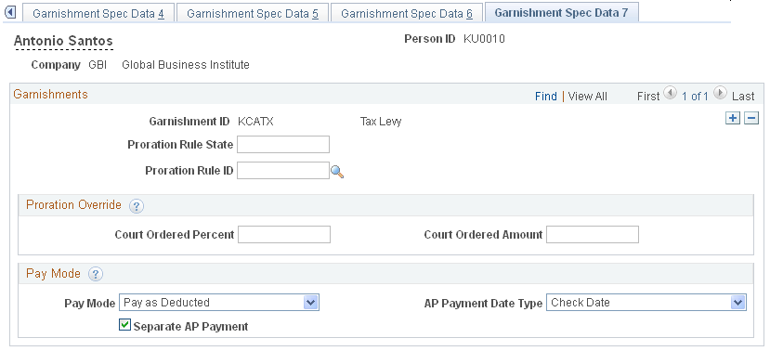
Task: Click the Person ID value KU0010
Action: click(484, 39)
